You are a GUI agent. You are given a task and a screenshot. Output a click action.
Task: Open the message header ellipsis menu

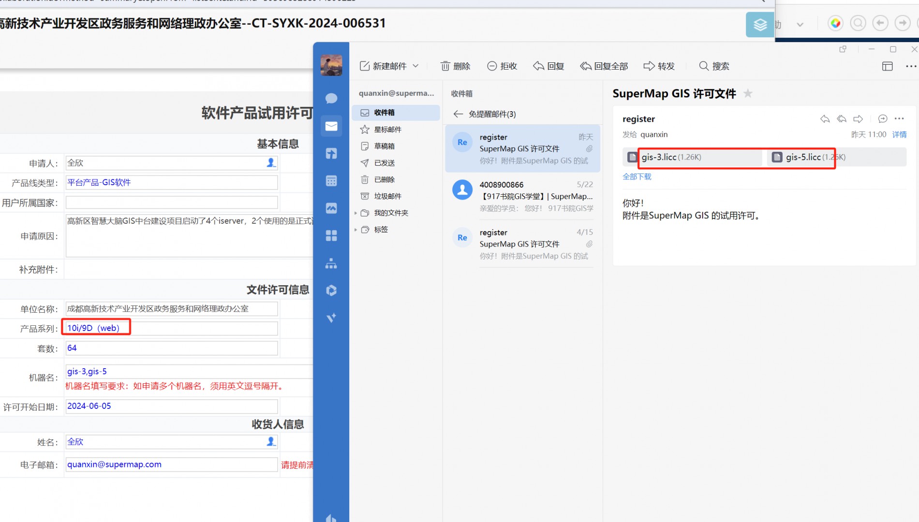click(899, 119)
